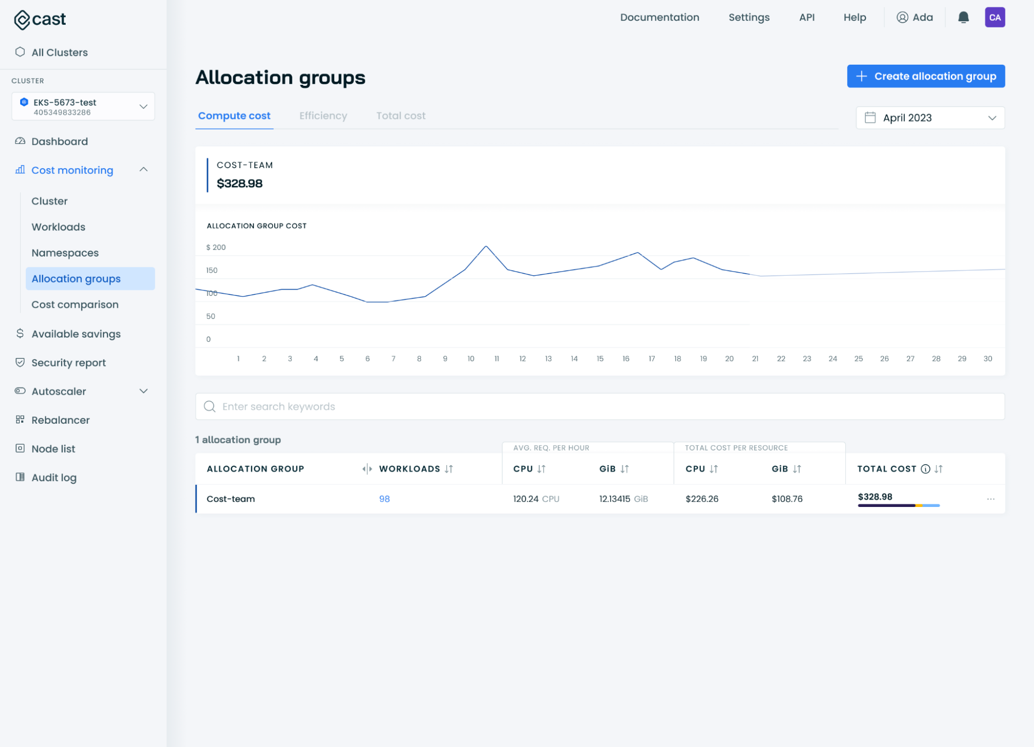1034x747 pixels.
Task: Click Create allocation group
Action: pos(925,76)
